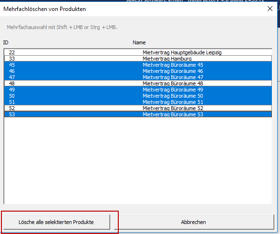The height and width of the screenshot is (234, 280).
Task: Select row Mietvertrag Hauptgebäude Leipzig
Action: [138, 52]
